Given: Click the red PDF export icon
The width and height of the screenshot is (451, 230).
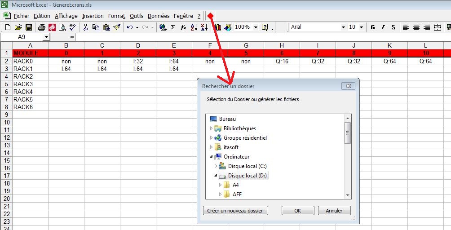Looking at the screenshot, I should tap(52, 27).
